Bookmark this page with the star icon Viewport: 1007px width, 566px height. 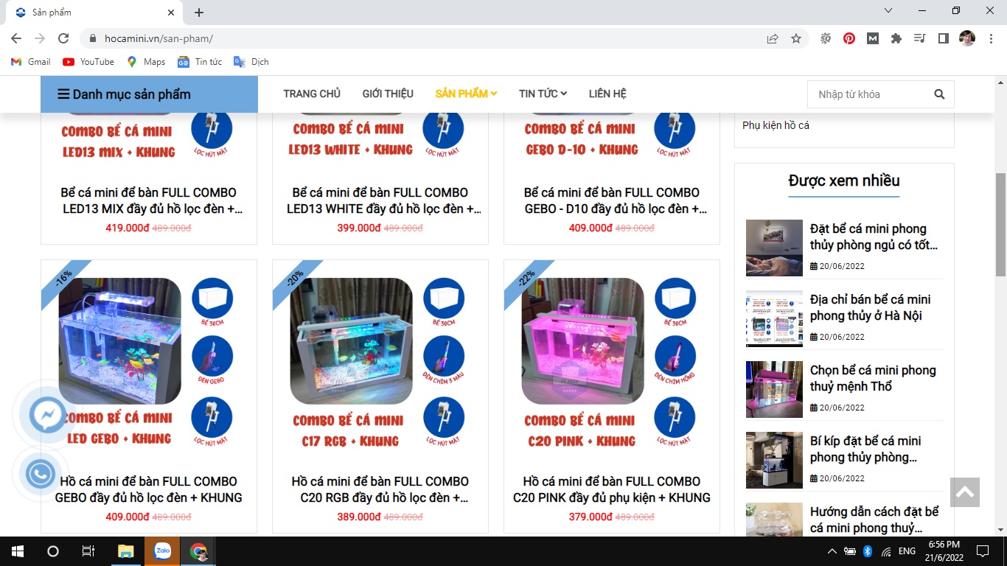point(796,38)
